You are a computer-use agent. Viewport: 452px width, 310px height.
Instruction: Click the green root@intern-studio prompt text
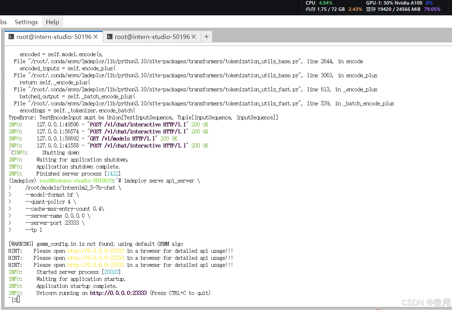tap(76, 180)
